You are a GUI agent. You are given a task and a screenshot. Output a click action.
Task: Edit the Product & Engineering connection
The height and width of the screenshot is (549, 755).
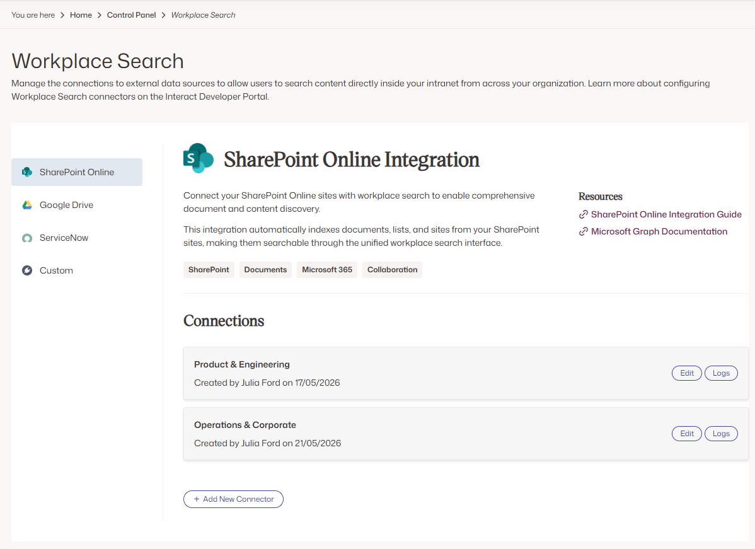click(x=687, y=373)
